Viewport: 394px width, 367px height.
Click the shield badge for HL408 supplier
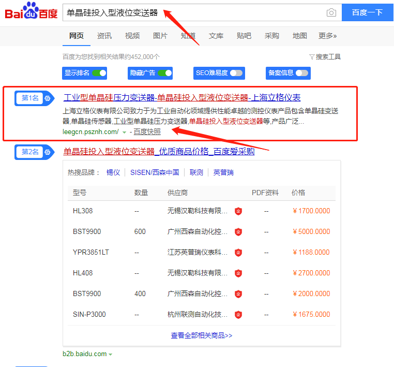pyautogui.click(x=238, y=273)
